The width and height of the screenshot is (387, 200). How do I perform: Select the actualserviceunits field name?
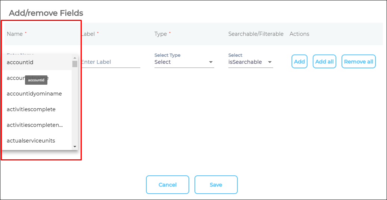31,141
